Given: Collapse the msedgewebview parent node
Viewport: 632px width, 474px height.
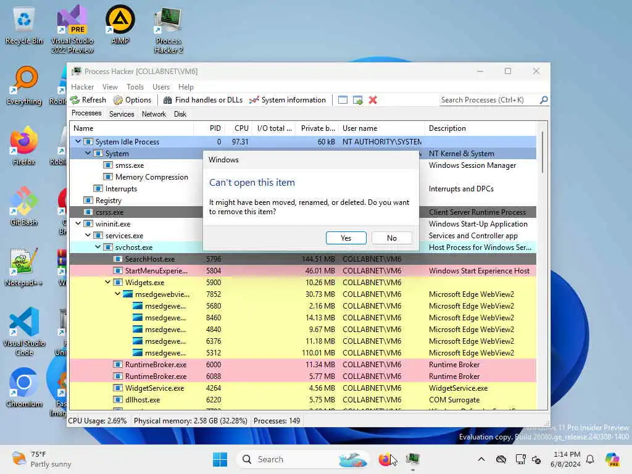Looking at the screenshot, I should click(117, 294).
